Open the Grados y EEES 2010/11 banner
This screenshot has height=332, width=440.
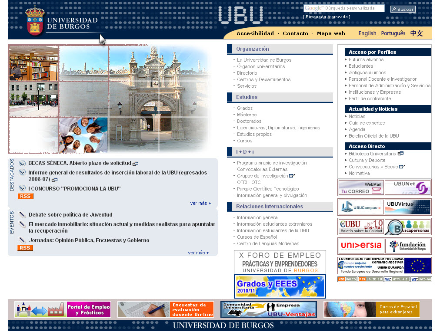point(280,286)
